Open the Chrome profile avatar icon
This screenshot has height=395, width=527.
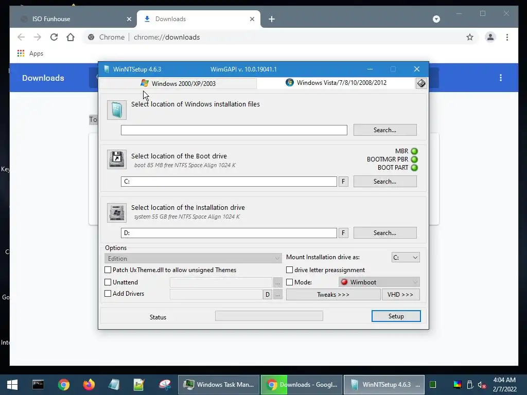tap(490, 37)
